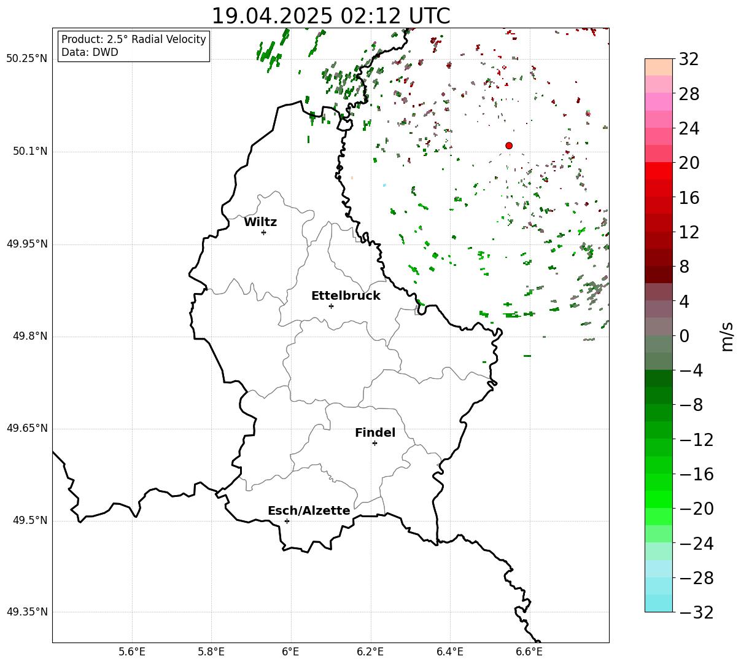Click the red radar site marker
Viewport: 741px width, 664px height.
(x=509, y=146)
